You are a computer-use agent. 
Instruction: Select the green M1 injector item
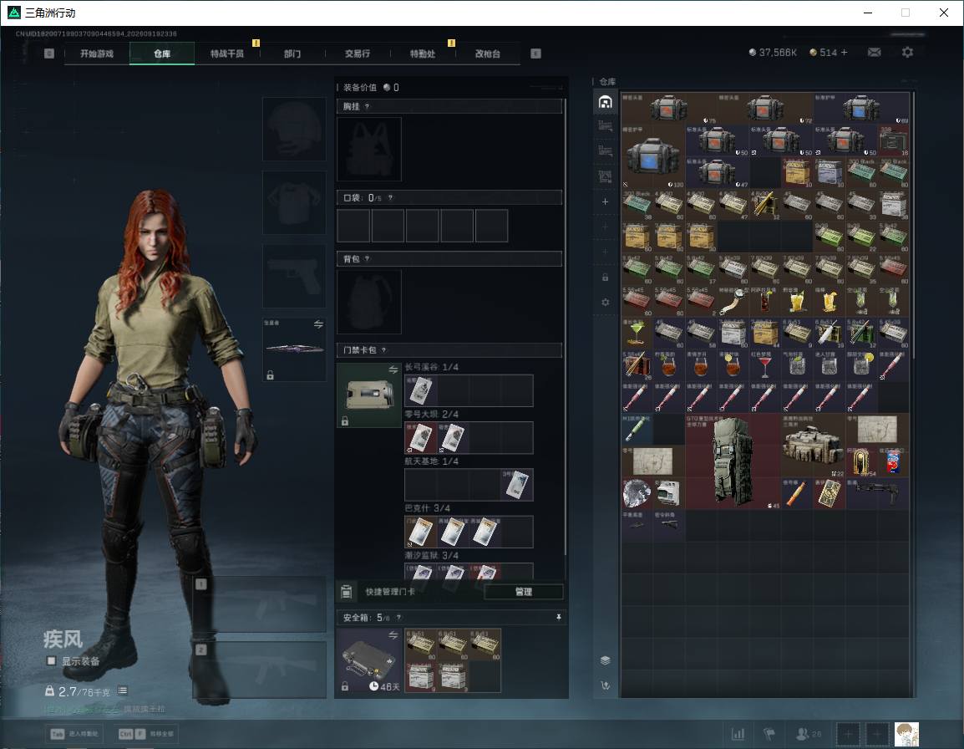pos(637,429)
